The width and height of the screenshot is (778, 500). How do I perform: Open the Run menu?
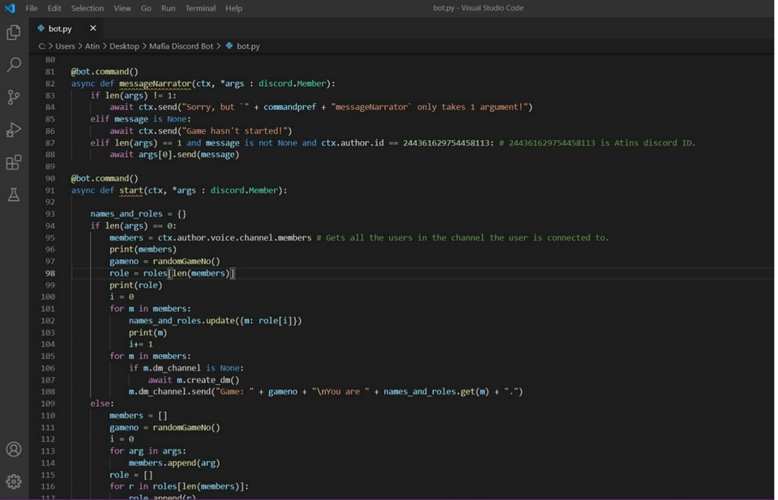(169, 8)
